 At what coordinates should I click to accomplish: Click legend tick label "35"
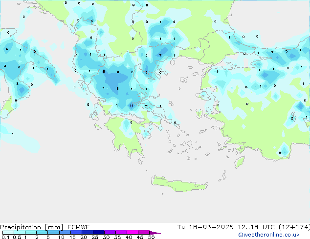pyautogui.click(x=118, y=237)
